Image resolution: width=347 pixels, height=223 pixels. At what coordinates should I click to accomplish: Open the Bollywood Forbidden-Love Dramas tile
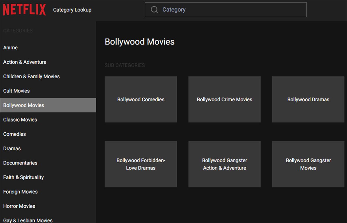(141, 164)
